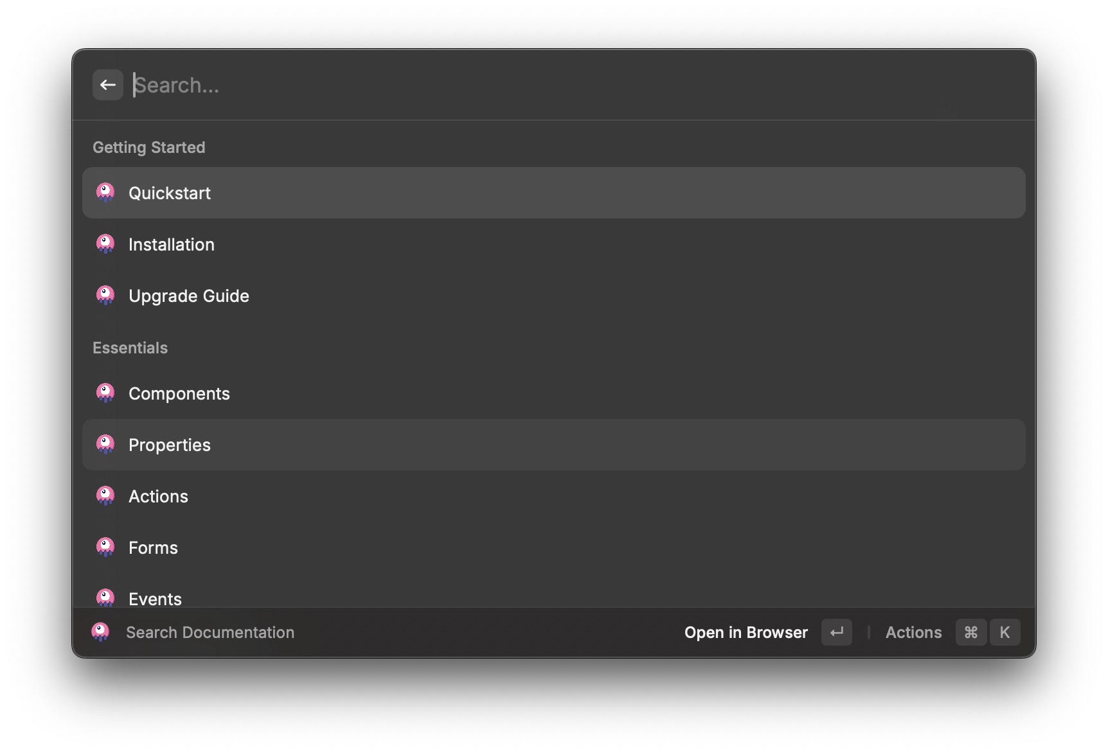This screenshot has height=753, width=1108.
Task: Click the Livewire icon beside Quickstart
Action: click(105, 192)
